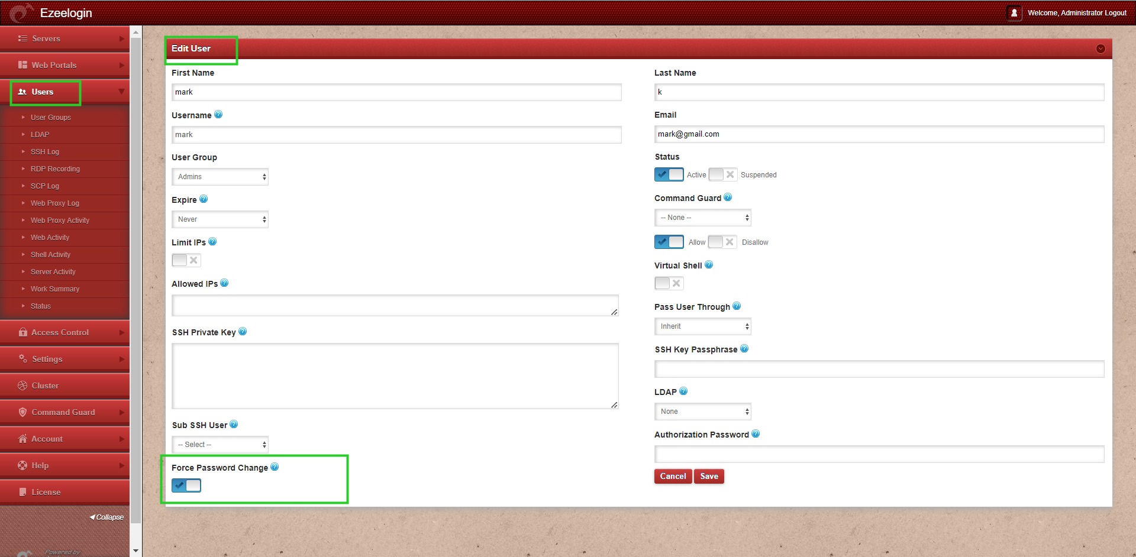
Task: Click the Force Password Change help icon
Action: point(275,467)
